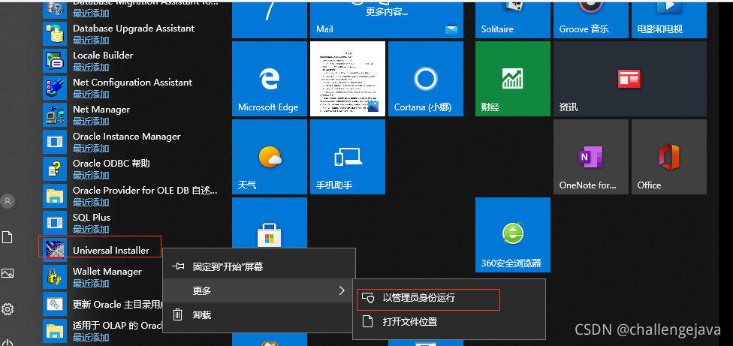
Task: Open Oracle ODBC 帮助 help icon
Action: (55, 169)
